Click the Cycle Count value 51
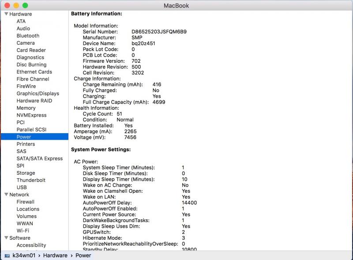 [119, 114]
